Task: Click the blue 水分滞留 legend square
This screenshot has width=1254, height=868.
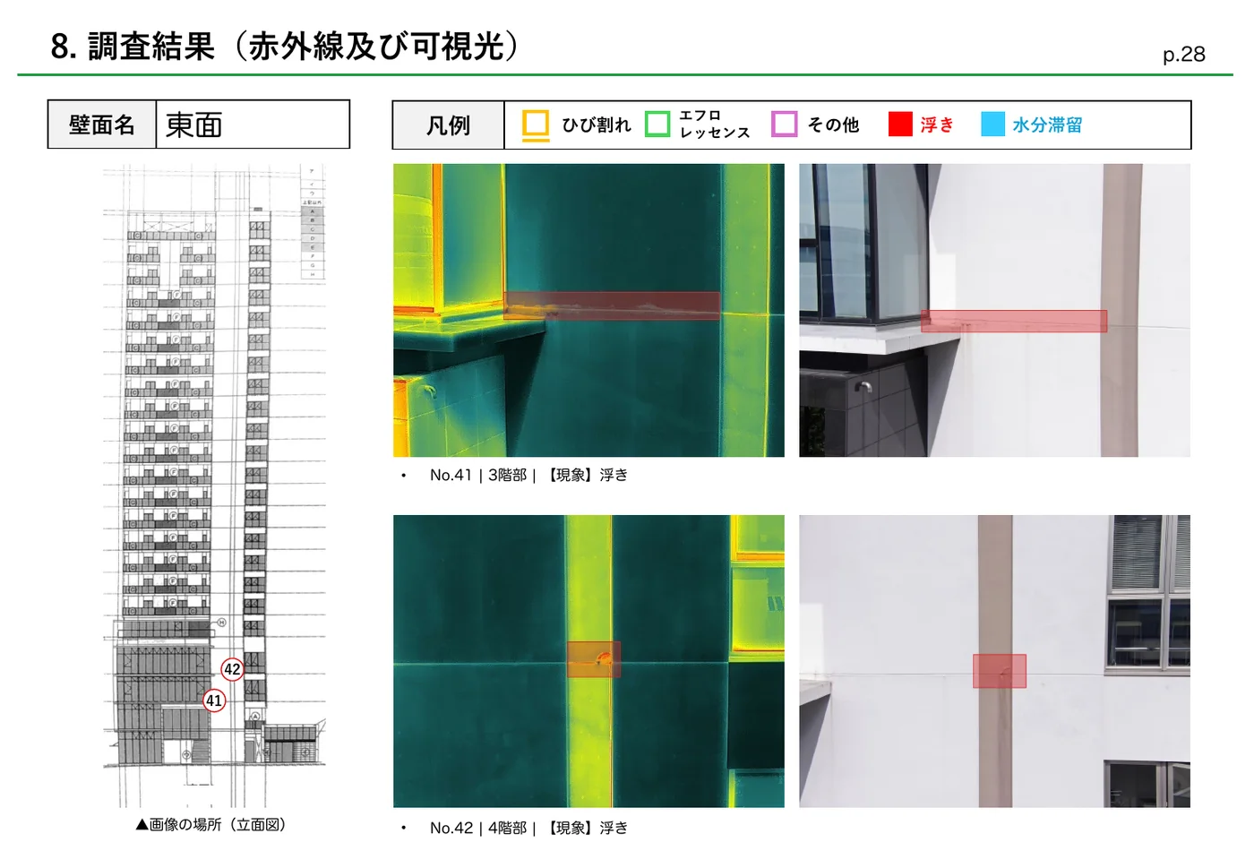Action: (993, 124)
